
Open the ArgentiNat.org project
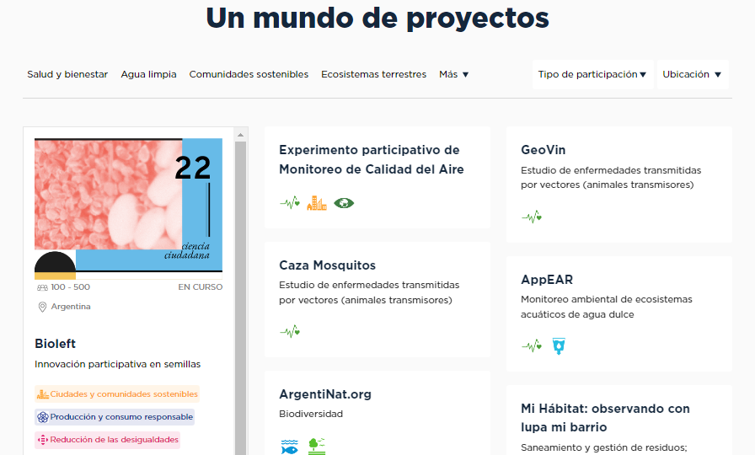click(x=325, y=394)
